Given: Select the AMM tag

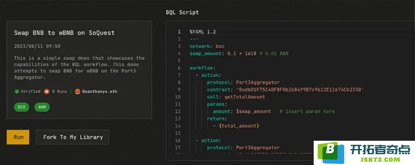Looking at the screenshot, I should click(x=42, y=107).
